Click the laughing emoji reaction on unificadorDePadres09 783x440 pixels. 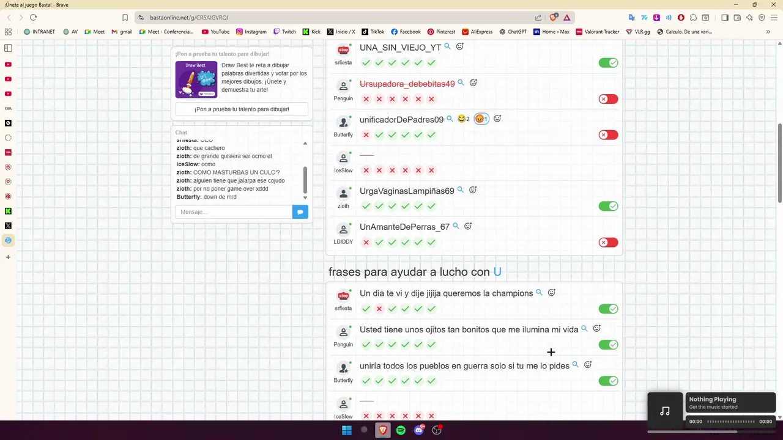tap(464, 119)
